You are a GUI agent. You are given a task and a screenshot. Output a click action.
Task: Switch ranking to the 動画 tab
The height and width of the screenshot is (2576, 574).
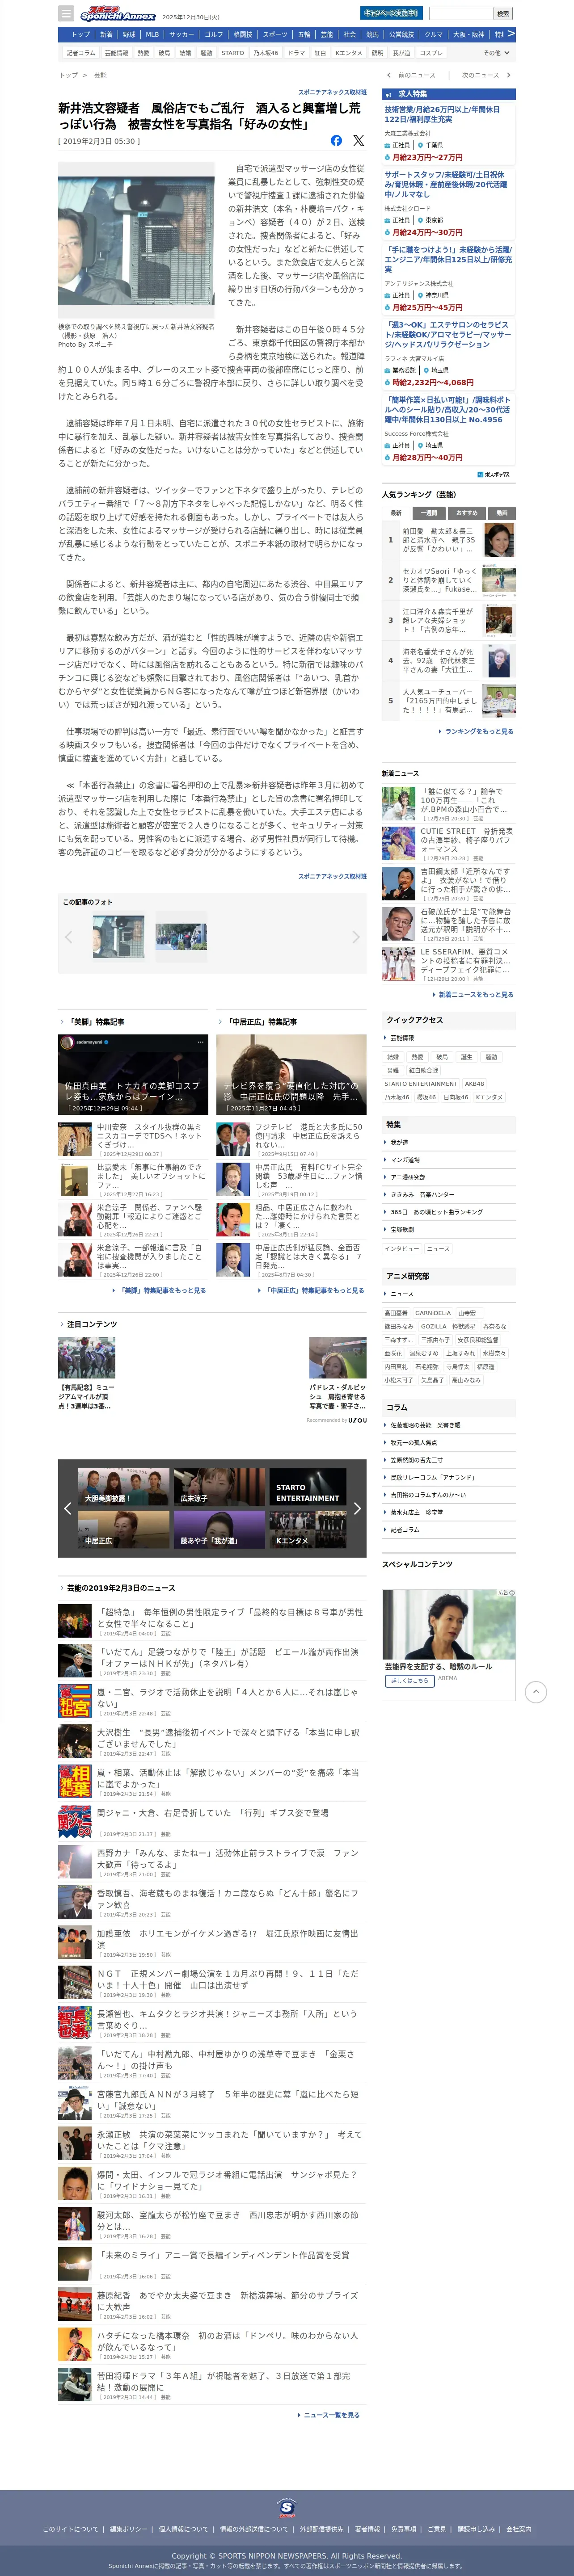(501, 513)
